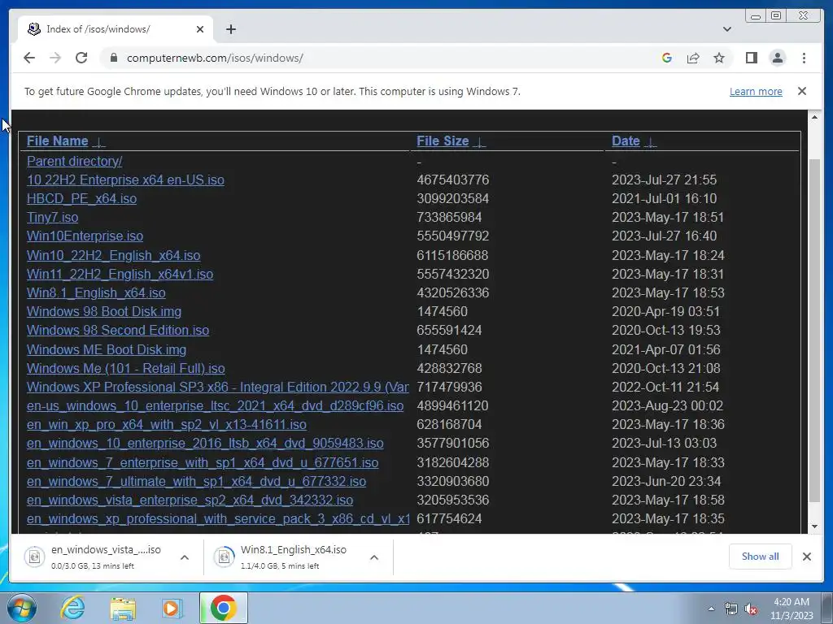Launch Internet Explorer from taskbar
833x624 pixels.
point(72,608)
